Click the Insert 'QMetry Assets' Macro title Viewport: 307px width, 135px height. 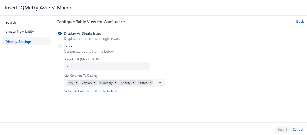[x=38, y=8]
